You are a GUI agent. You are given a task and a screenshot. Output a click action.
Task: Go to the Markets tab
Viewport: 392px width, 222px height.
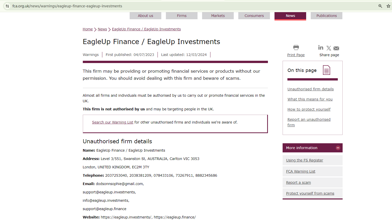218,16
